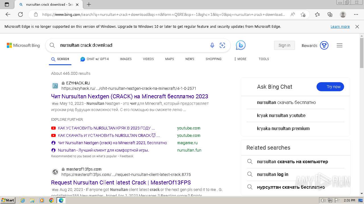Launch Internet Explorer from taskbar

tap(23, 200)
